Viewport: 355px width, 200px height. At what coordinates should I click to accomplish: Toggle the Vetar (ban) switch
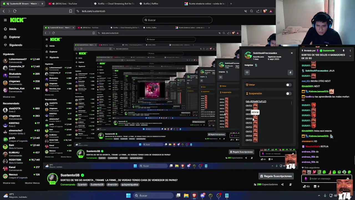(288, 85)
